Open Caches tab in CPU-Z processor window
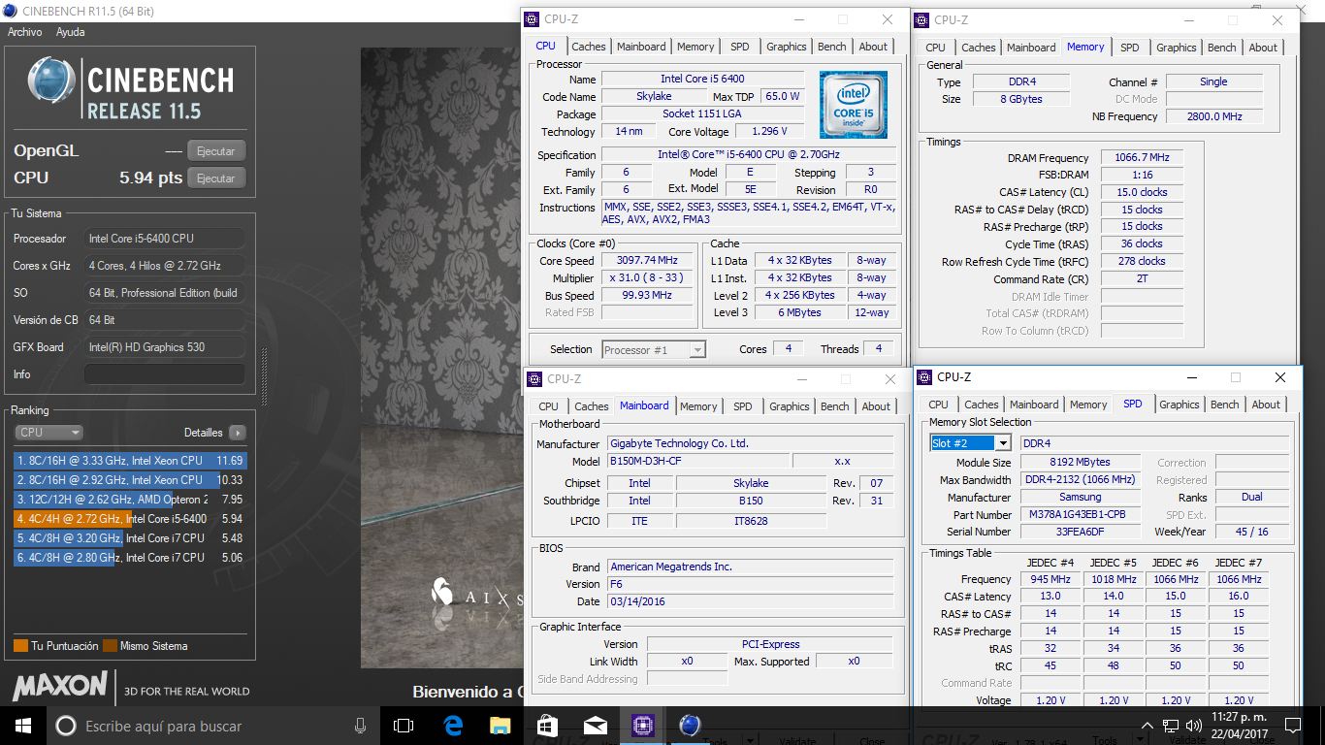Viewport: 1325px width, 745px height. 589,47
